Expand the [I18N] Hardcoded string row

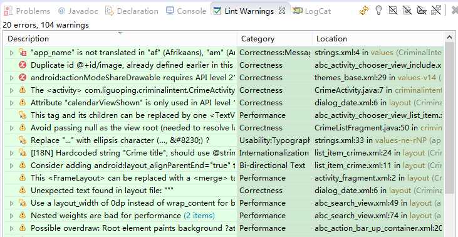pos(12,153)
